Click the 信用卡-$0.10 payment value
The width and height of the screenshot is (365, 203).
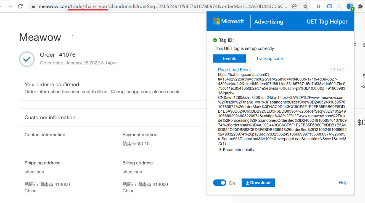[x=136, y=144]
